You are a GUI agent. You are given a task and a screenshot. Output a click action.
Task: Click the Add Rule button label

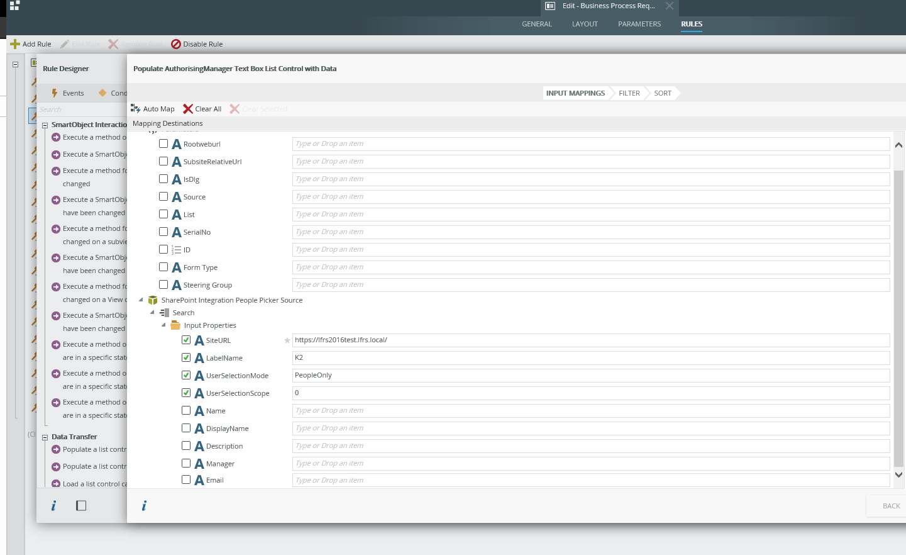[x=37, y=44]
